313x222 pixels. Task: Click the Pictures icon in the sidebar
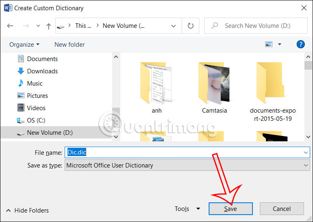(x=21, y=95)
